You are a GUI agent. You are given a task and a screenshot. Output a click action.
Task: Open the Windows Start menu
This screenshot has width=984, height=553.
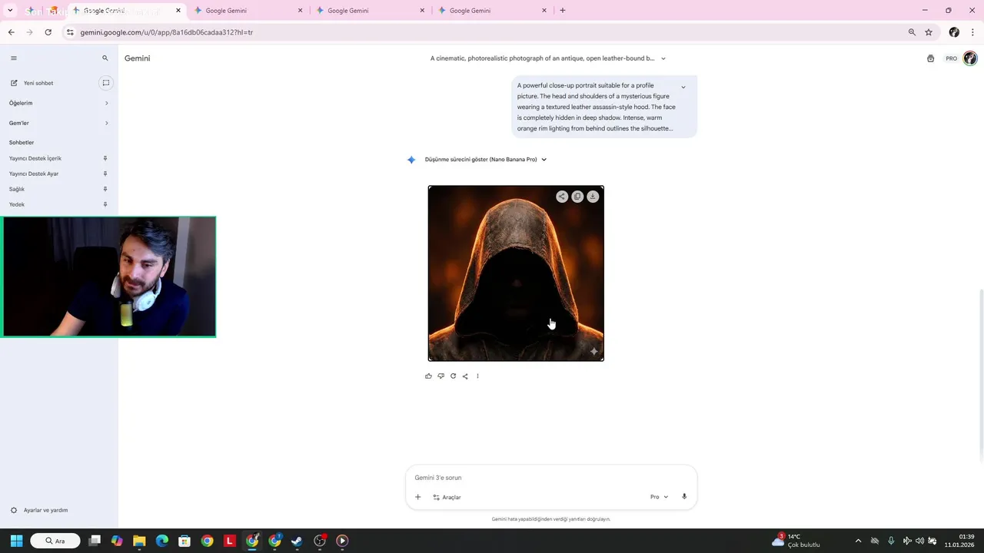click(x=16, y=541)
